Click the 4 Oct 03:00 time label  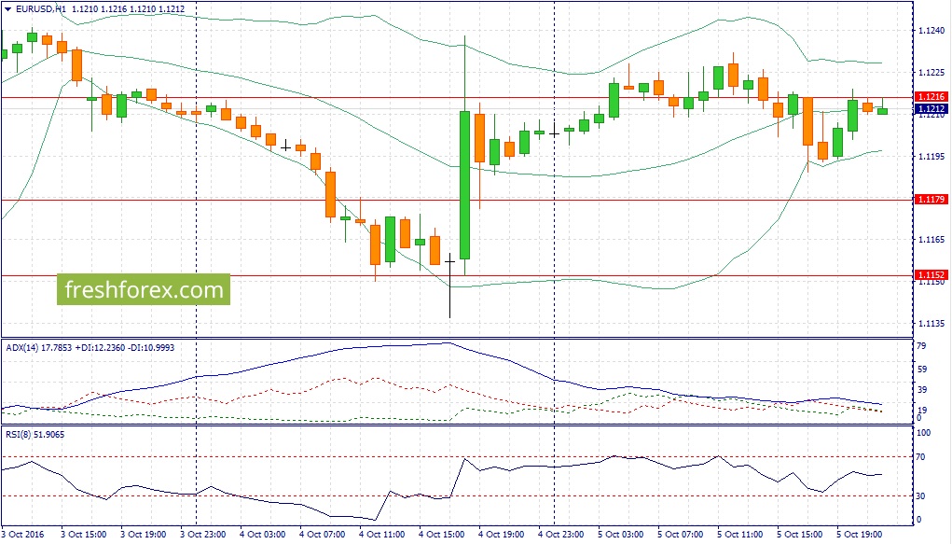point(263,535)
